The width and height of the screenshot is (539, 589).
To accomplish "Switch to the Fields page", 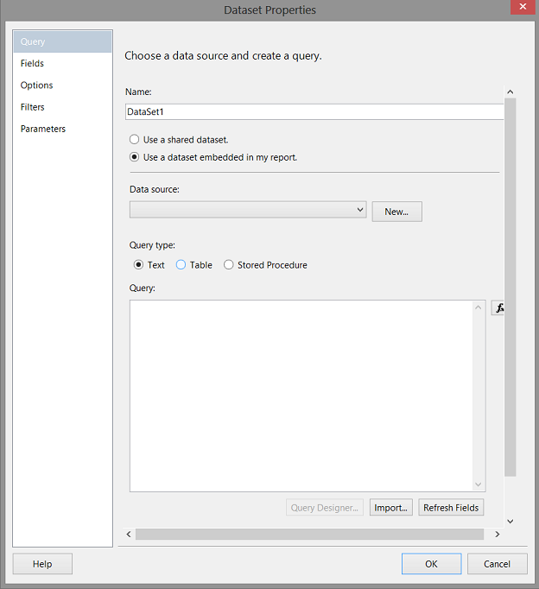I will (x=62, y=64).
